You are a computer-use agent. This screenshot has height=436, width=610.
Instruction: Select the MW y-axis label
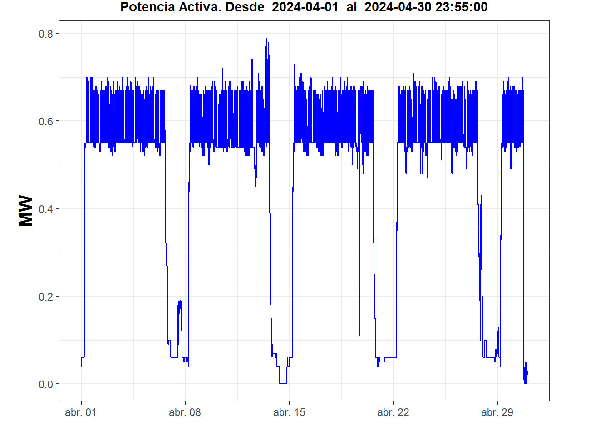click(x=26, y=211)
